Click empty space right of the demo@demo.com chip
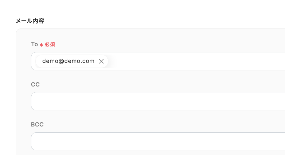The height and width of the screenshot is (155, 285). tap(186, 61)
